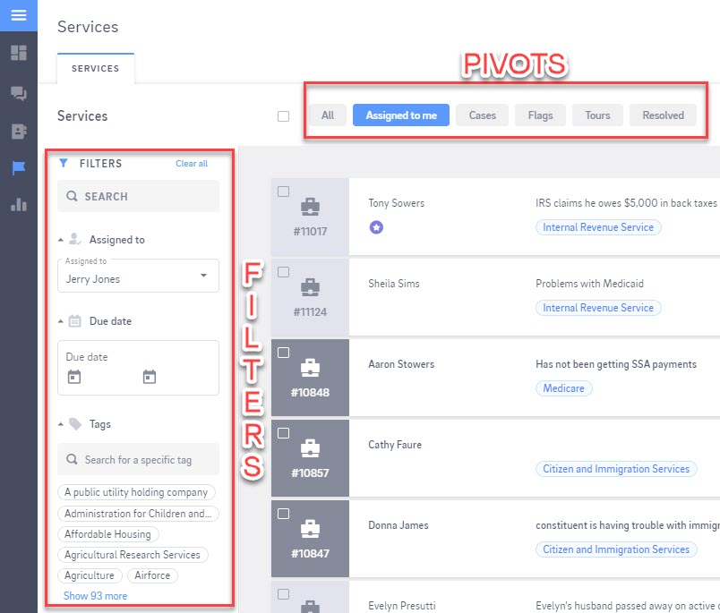Click the Clear all filters link
The height and width of the screenshot is (613, 720).
point(192,164)
